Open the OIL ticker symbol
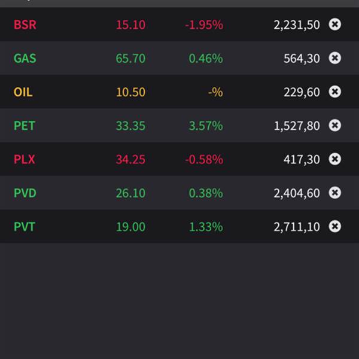 coord(23,92)
